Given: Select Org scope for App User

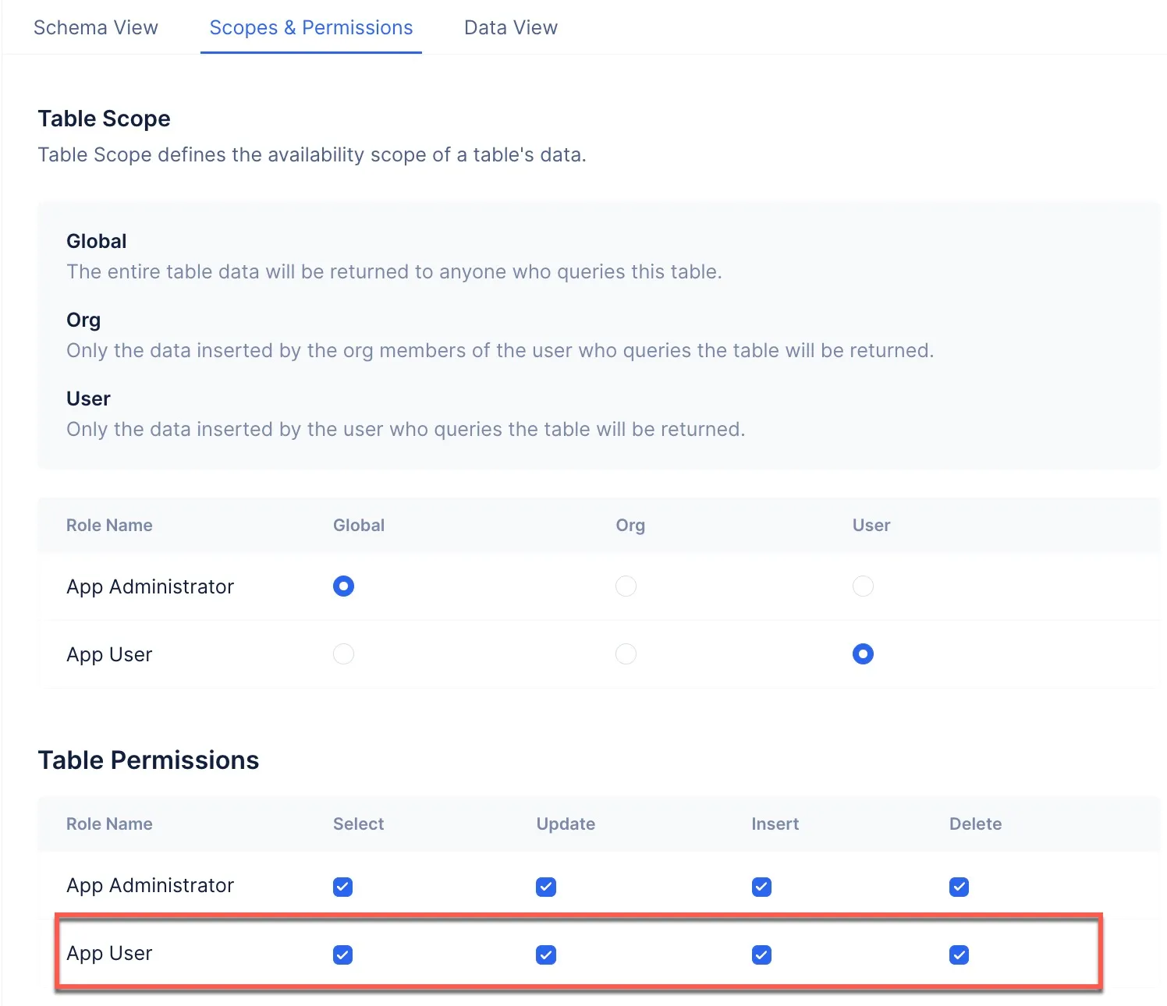Looking at the screenshot, I should pyautogui.click(x=626, y=654).
